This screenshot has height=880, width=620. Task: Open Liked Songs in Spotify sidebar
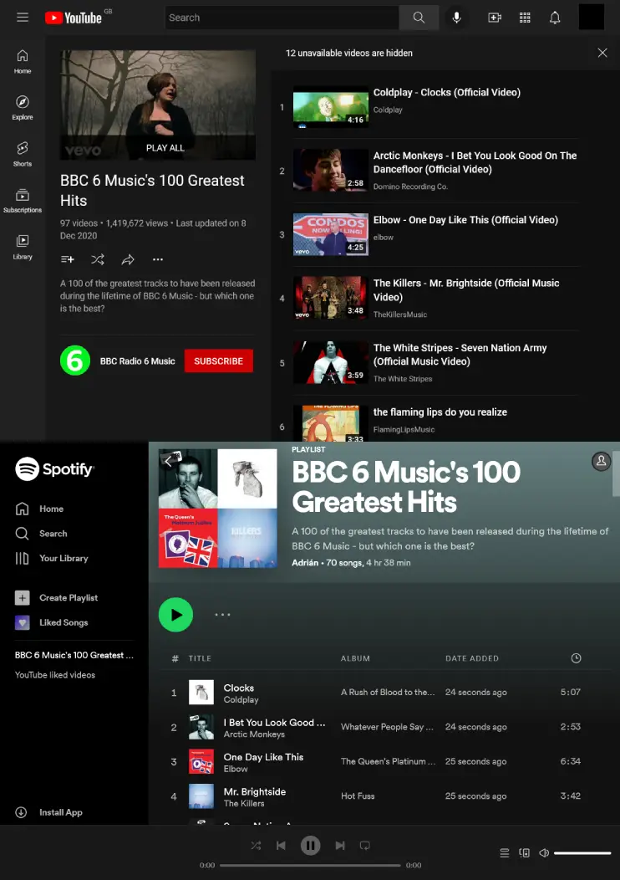[52, 622]
